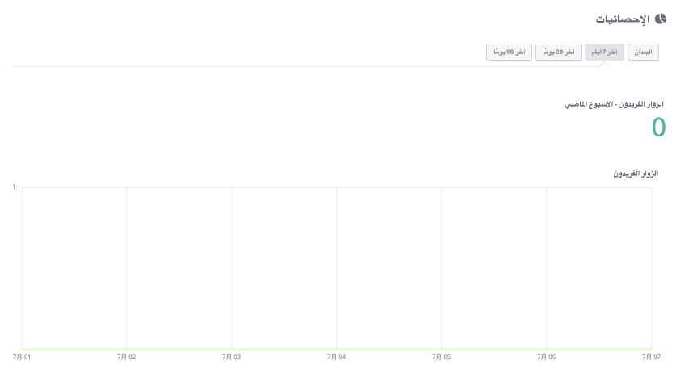
Task: Click the large green 0 visitors count
Action: pyautogui.click(x=658, y=127)
